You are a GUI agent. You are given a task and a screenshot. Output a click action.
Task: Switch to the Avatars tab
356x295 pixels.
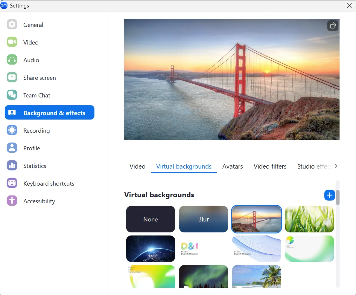[232, 166]
